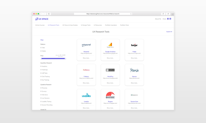Image resolution: width=206 pixels, height=123 pixels.
Task: Expand Show more on Hotjar card
Action: tap(134, 58)
